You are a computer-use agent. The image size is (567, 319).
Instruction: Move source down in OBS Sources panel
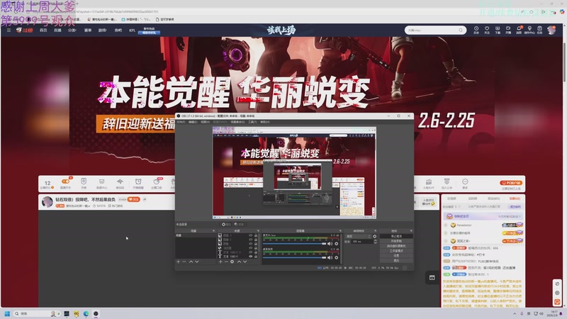point(245,262)
